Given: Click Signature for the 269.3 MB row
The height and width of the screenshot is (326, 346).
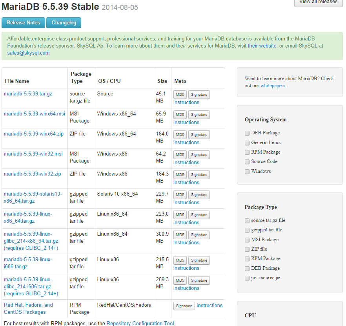Looking at the screenshot, I should coord(199,280).
